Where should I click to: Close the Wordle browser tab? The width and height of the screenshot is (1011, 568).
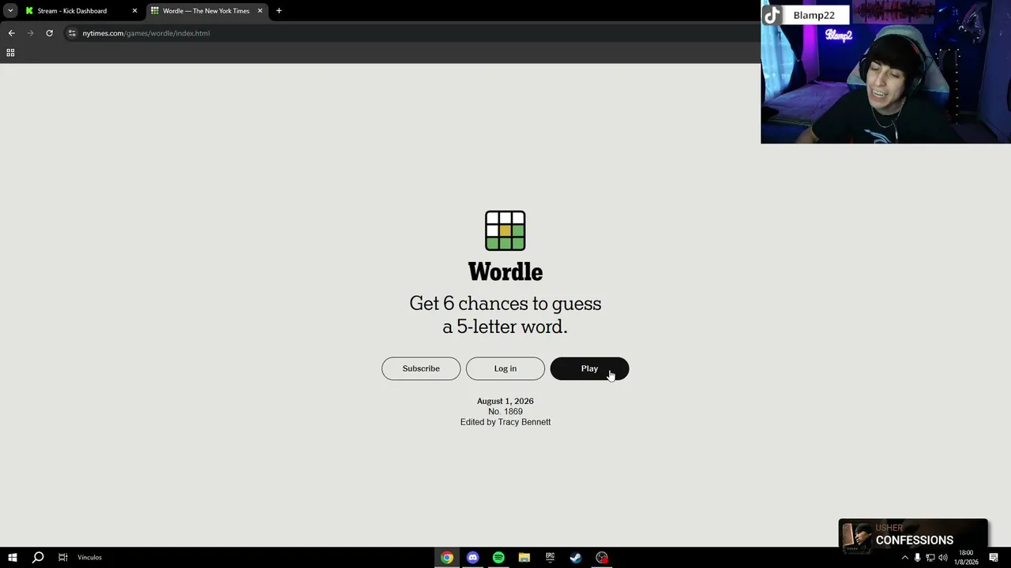click(x=260, y=11)
